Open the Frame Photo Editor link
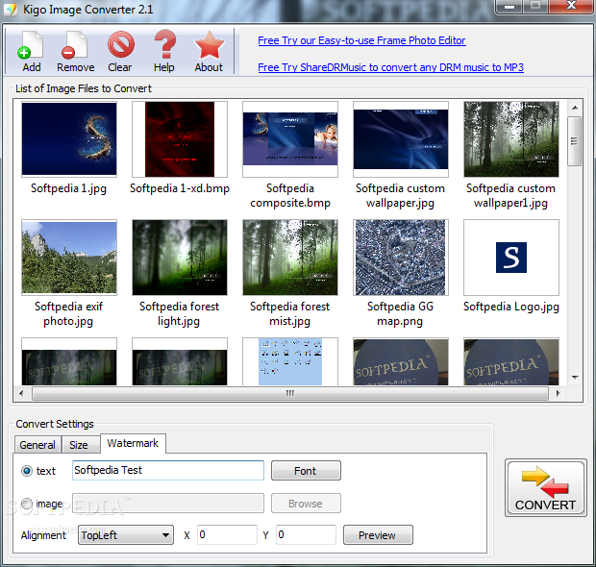Viewport: 596px width, 567px height. [x=361, y=40]
